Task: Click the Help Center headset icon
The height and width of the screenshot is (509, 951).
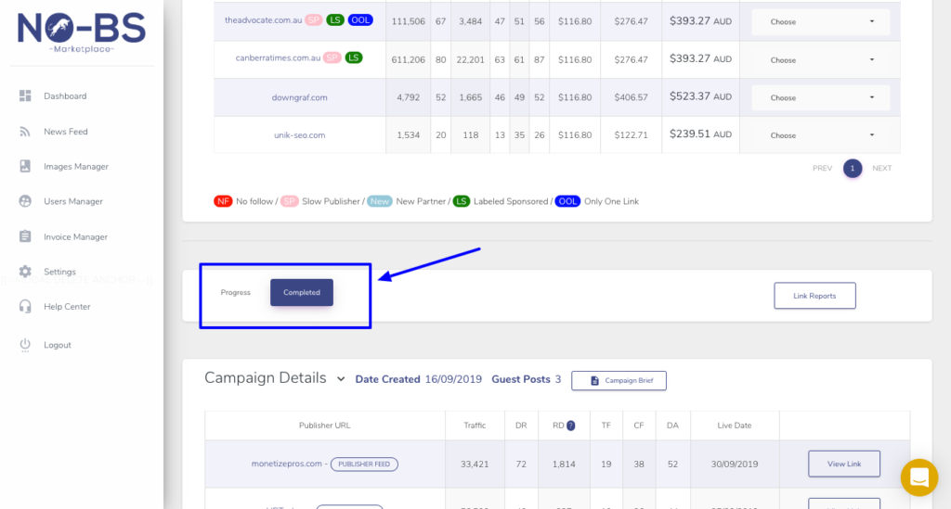Action: point(25,307)
